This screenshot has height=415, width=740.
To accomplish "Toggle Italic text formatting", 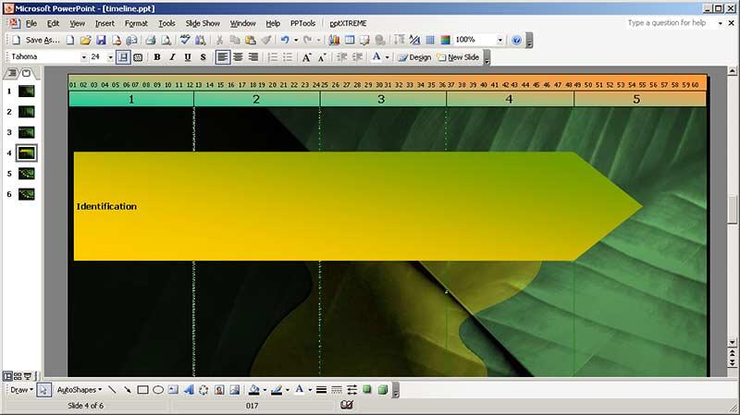I will click(x=172, y=57).
